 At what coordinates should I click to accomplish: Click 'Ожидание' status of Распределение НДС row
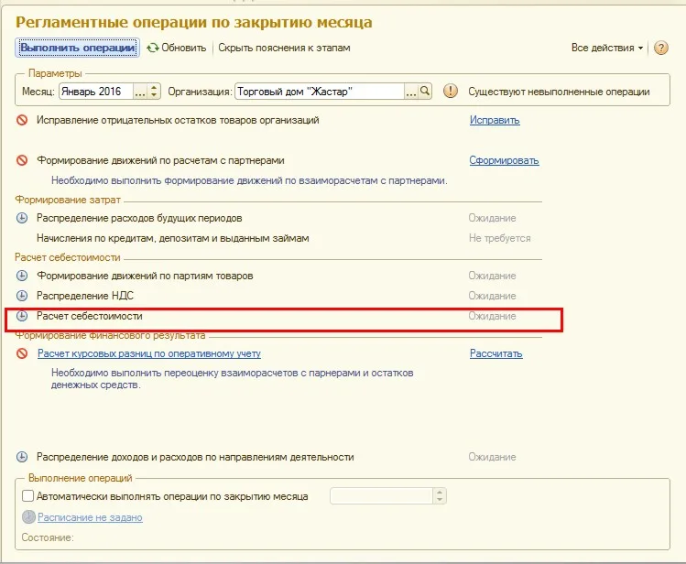(492, 296)
